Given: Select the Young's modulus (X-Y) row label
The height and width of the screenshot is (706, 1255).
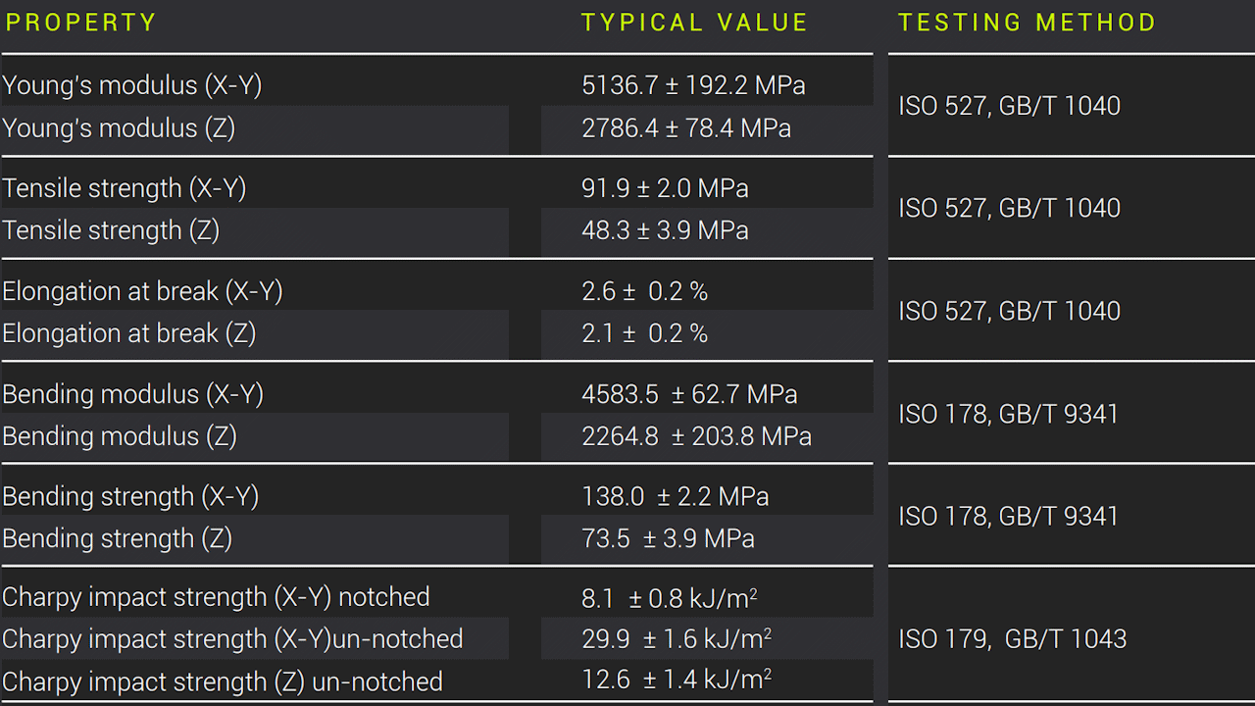Looking at the screenshot, I should point(132,86).
